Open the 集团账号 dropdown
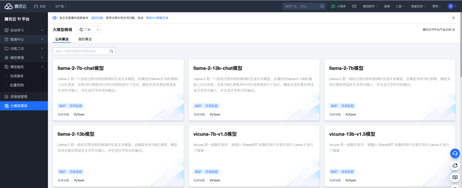462x188 pixels. 370,6
